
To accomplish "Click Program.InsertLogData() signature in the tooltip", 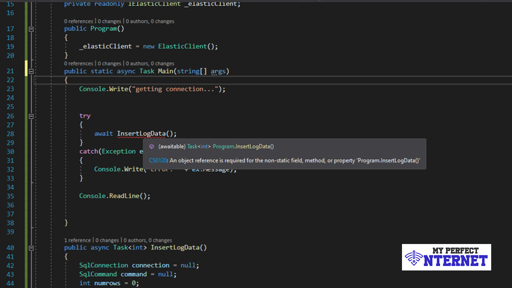I will (x=243, y=147).
